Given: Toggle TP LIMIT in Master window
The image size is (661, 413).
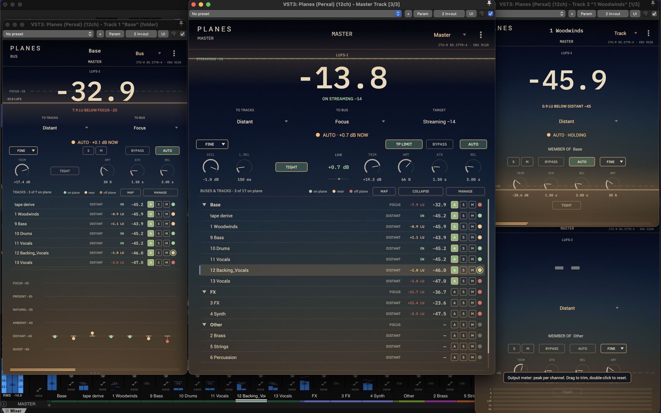Looking at the screenshot, I should [x=404, y=144].
